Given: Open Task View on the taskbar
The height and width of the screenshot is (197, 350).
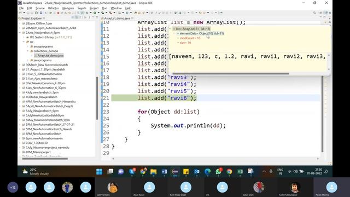Looking at the screenshot, I should [110, 171].
